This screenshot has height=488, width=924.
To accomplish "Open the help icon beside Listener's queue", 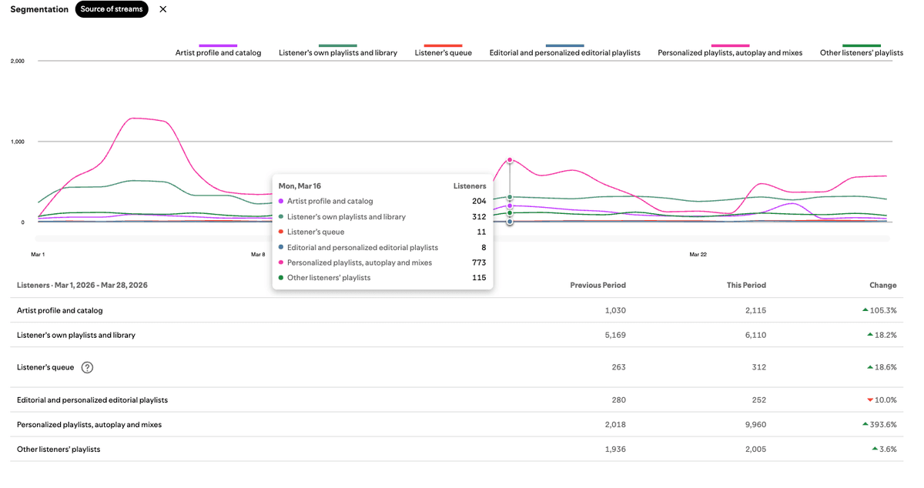I will pyautogui.click(x=87, y=367).
